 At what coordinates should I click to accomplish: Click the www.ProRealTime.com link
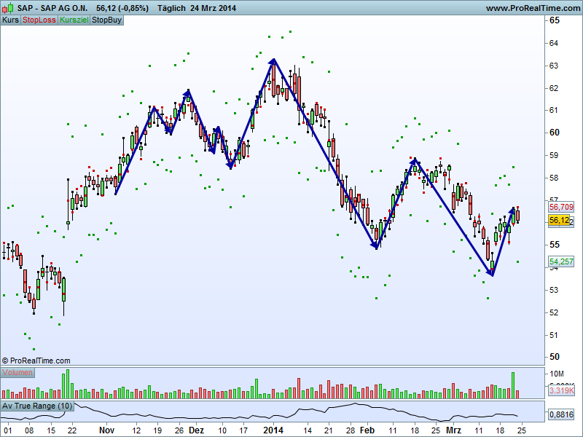click(x=533, y=8)
